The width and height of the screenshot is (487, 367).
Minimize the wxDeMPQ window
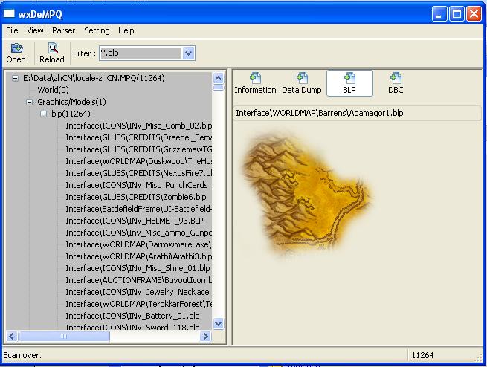pos(439,14)
